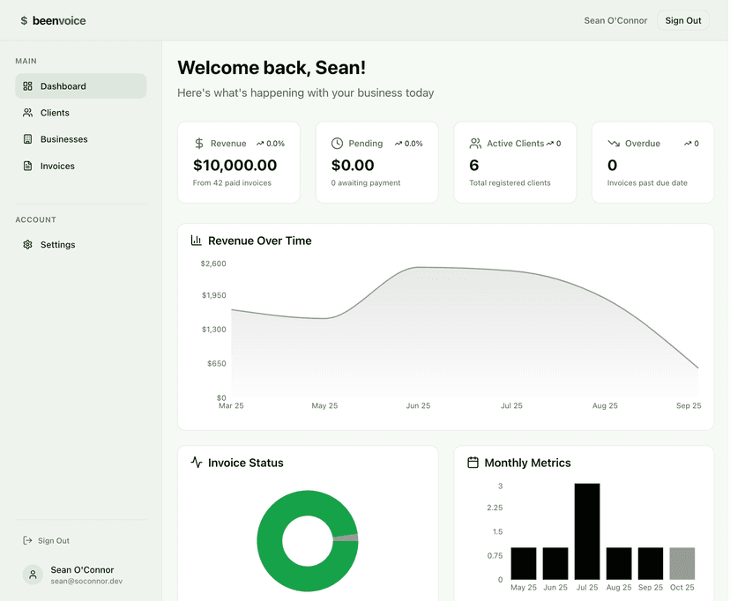The image size is (730, 601).
Task: Click the clock icon on Pending card
Action: [x=337, y=143]
